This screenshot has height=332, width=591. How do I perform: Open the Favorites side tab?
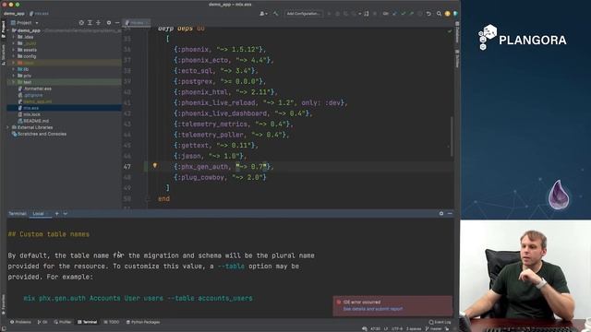pos(4,305)
